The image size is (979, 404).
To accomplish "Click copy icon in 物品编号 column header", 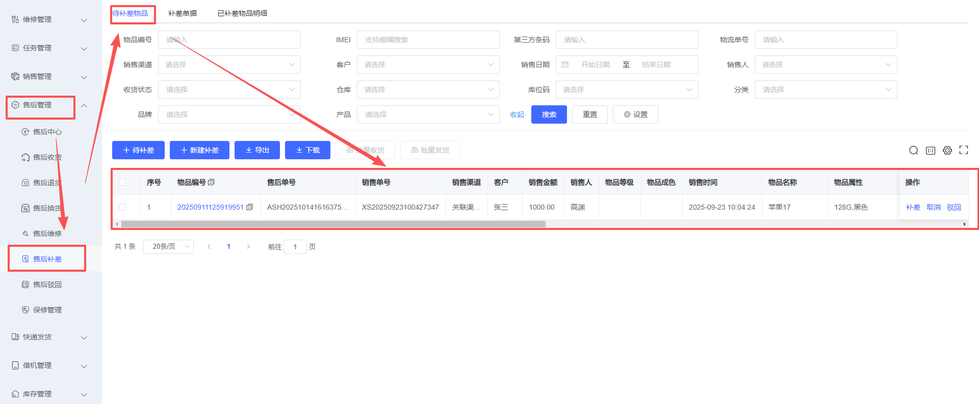I will (x=211, y=182).
